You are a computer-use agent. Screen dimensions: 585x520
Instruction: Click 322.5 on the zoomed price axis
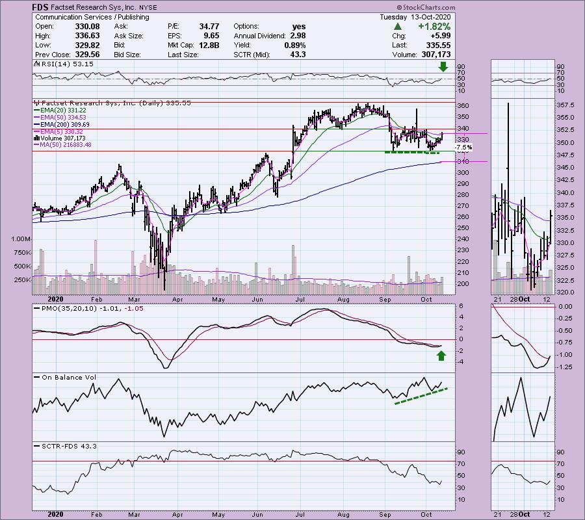(565, 280)
